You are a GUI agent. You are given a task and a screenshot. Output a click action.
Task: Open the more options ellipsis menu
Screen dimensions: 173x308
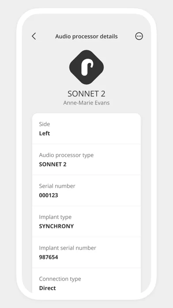pyautogui.click(x=139, y=36)
